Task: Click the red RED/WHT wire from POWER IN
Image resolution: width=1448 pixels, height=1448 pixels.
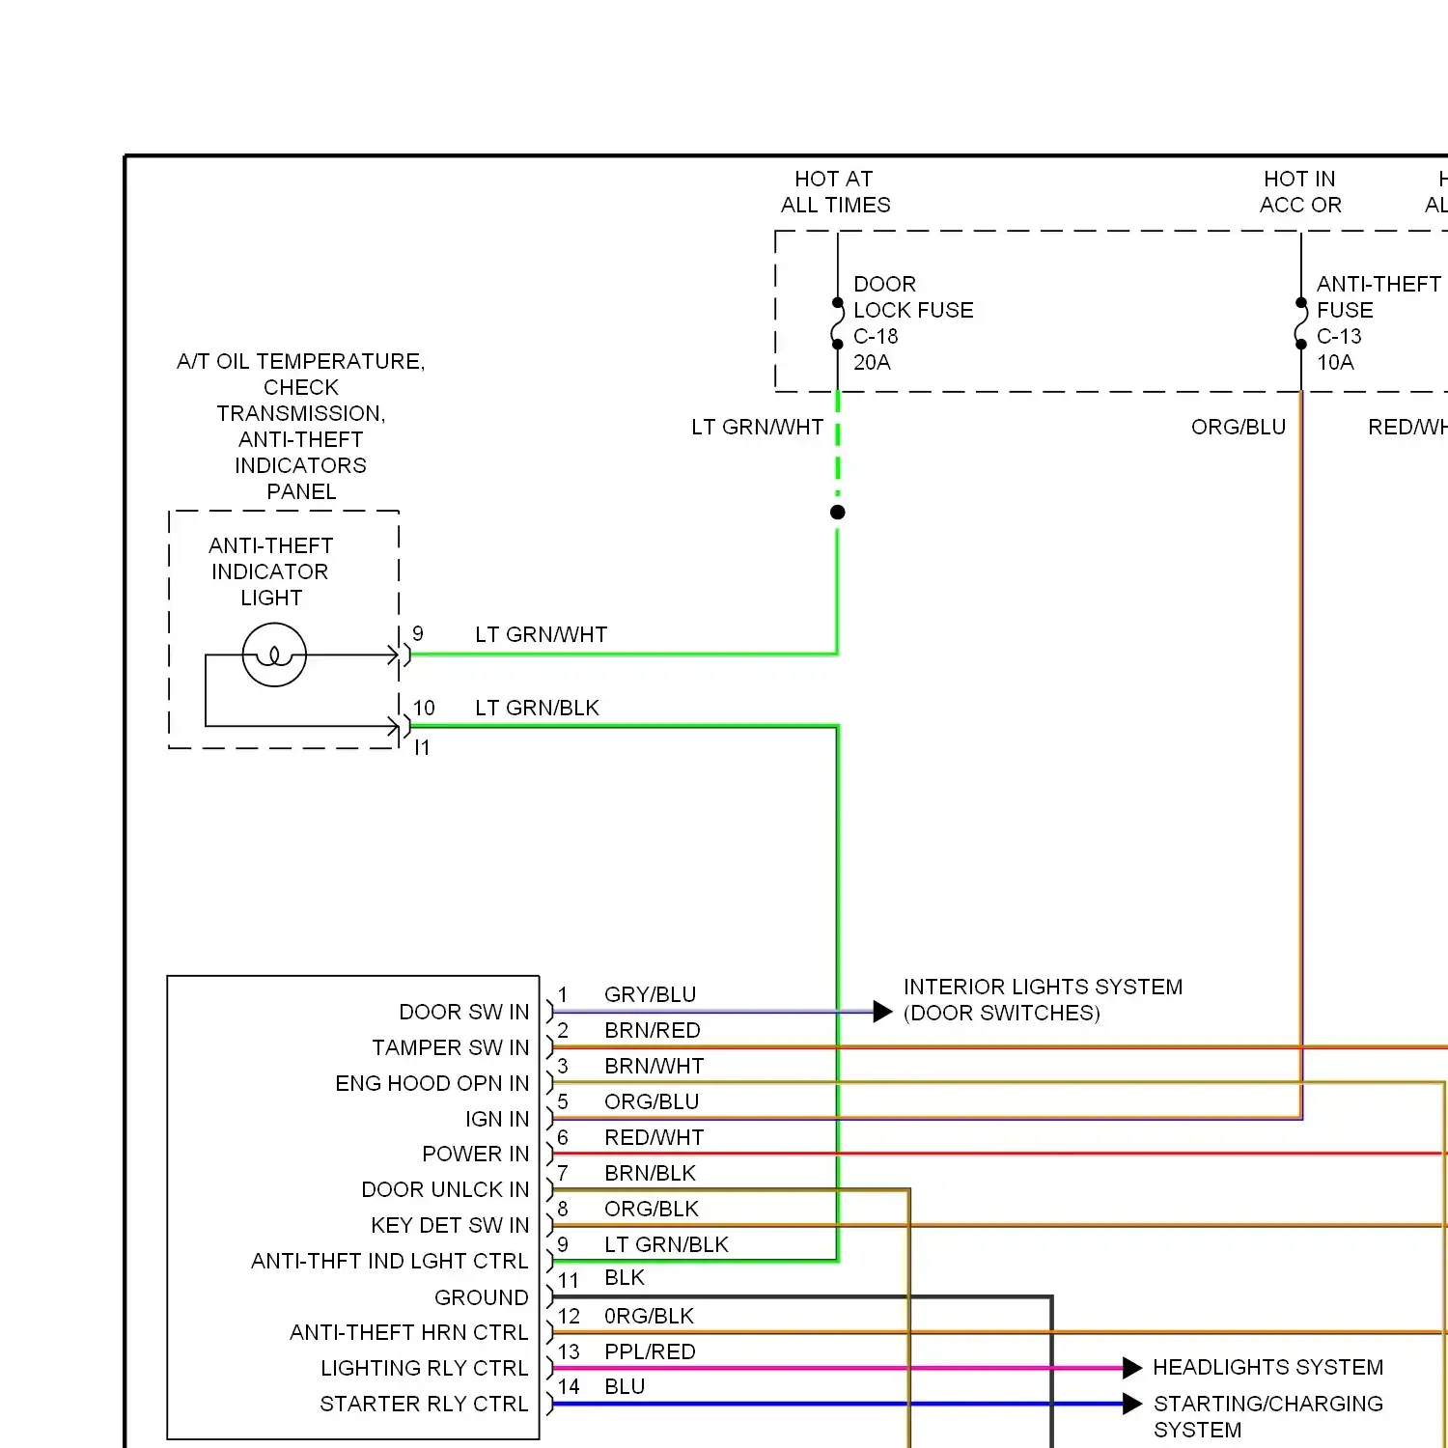Action: point(999,1154)
